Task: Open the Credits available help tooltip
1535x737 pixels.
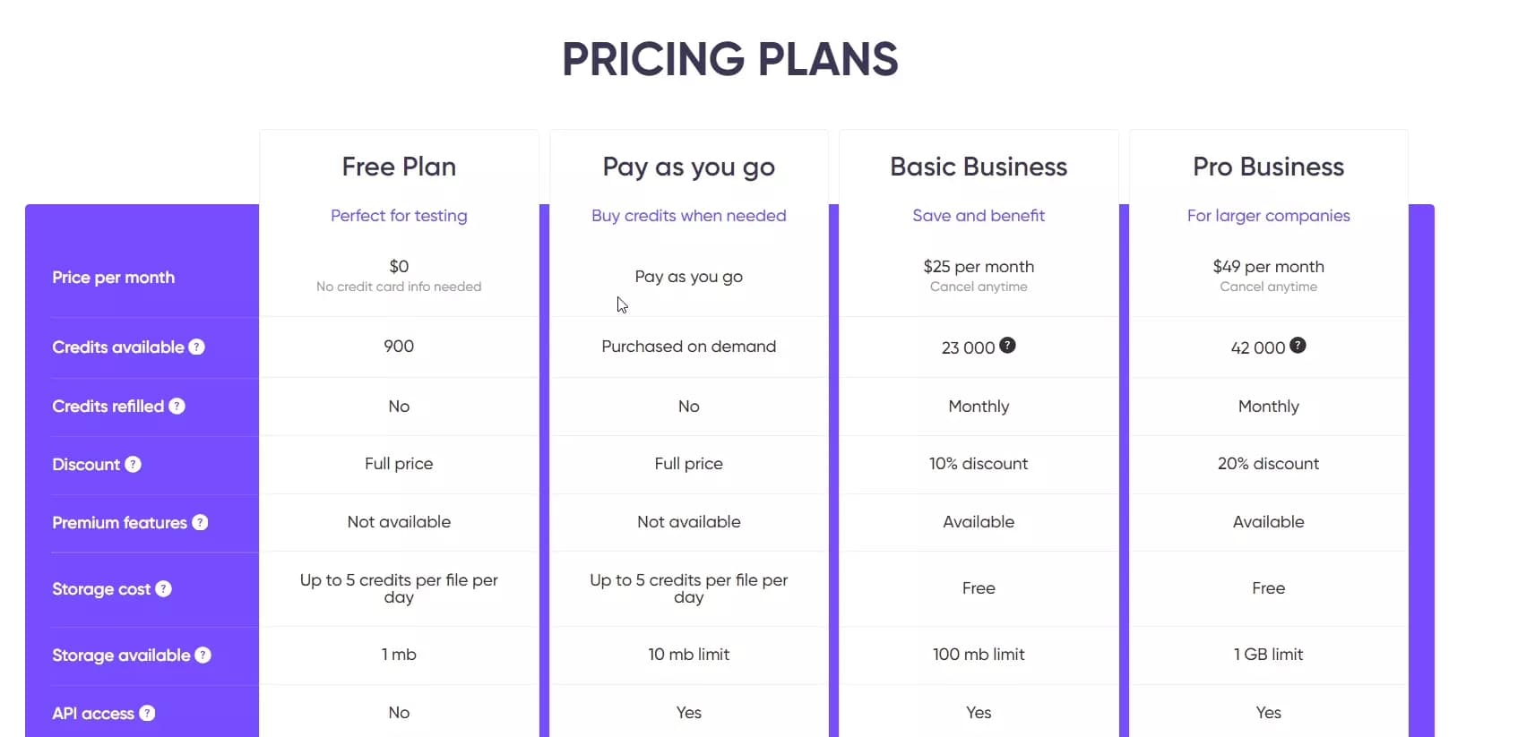Action: 198,347
